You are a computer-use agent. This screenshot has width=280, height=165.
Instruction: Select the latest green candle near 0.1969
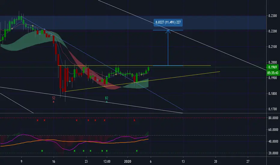148,69
